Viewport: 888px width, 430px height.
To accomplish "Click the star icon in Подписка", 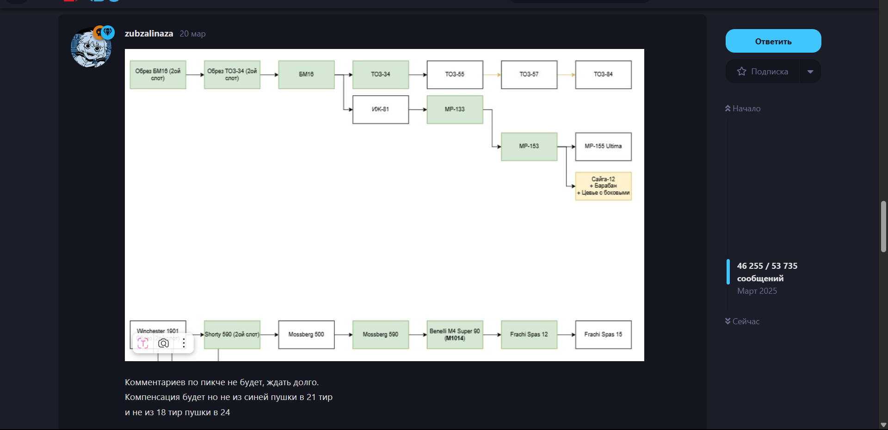I will point(741,71).
